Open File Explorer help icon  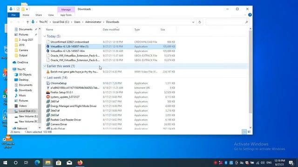250,15
